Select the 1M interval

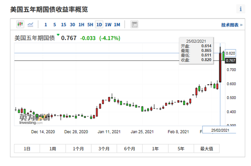pos(117,25)
